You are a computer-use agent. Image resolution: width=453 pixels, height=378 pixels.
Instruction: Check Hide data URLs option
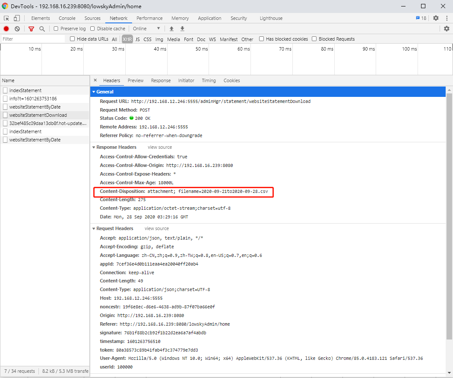pyautogui.click(x=73, y=39)
